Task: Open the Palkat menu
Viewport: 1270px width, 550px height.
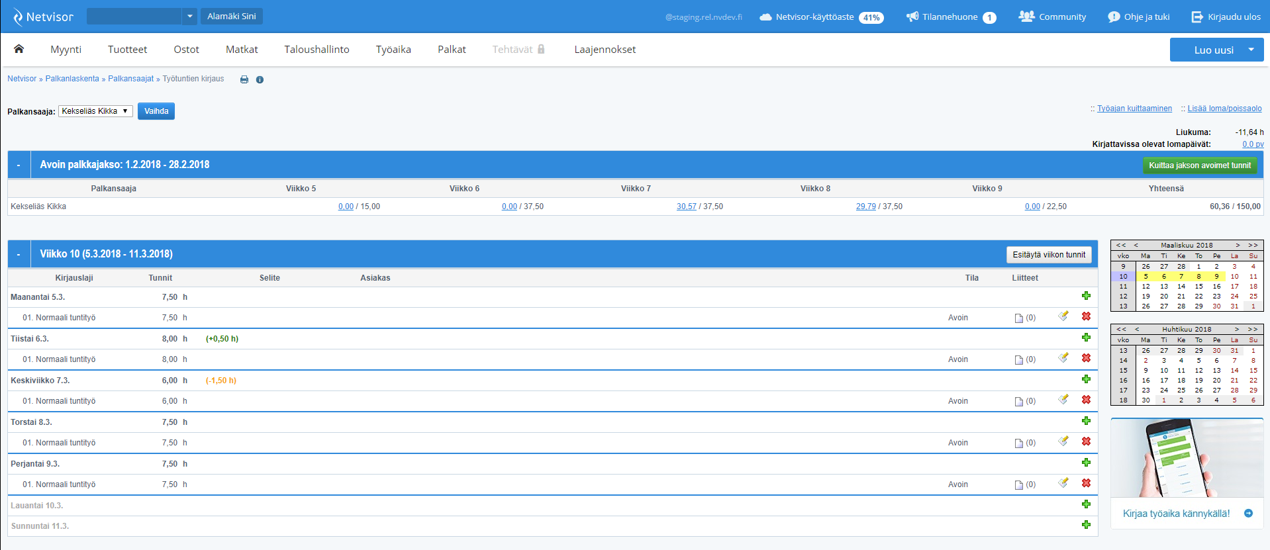Action: tap(452, 50)
